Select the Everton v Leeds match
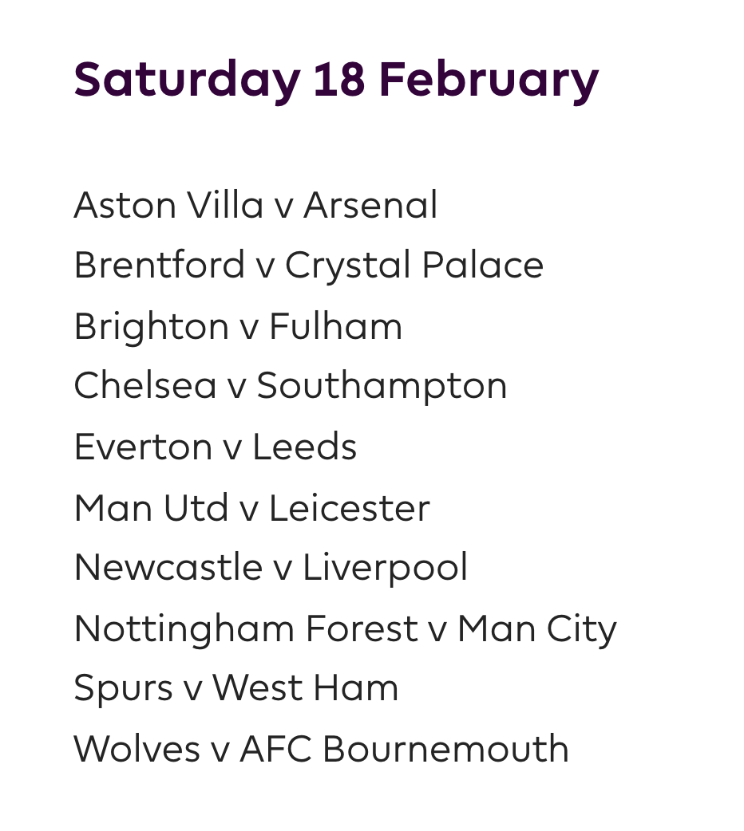Image resolution: width=744 pixels, height=831 pixels. click(x=215, y=447)
